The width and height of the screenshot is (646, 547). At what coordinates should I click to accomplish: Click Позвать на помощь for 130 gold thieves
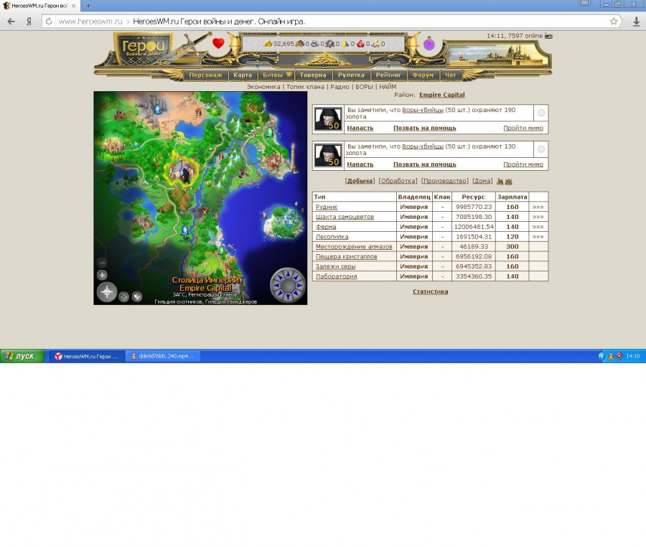(x=425, y=164)
